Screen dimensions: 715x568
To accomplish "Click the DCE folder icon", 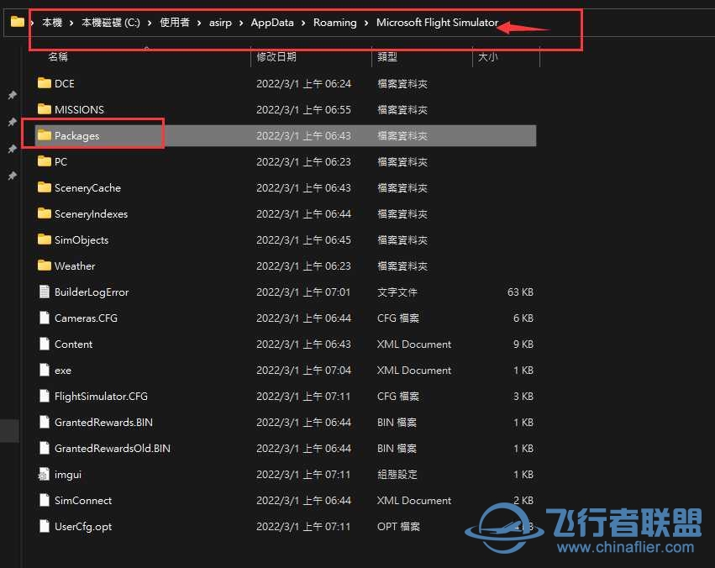I will 45,83.
